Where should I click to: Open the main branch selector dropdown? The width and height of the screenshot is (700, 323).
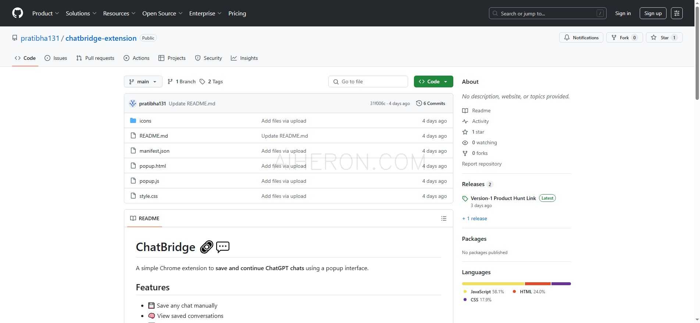click(143, 81)
